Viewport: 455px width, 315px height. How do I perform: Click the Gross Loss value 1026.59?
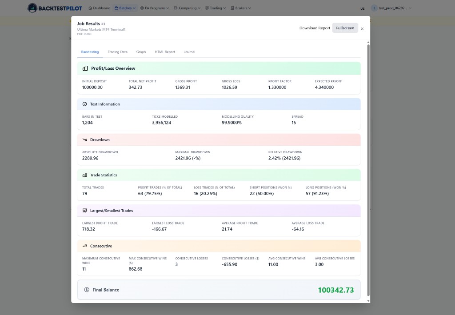(229, 88)
